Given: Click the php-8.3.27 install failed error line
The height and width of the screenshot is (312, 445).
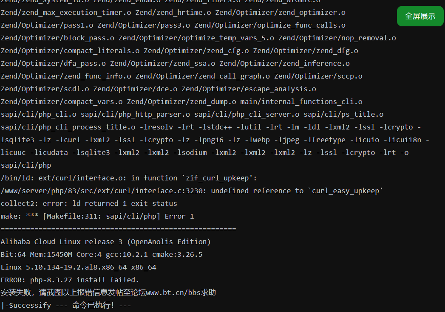Looking at the screenshot, I should coord(70,280).
